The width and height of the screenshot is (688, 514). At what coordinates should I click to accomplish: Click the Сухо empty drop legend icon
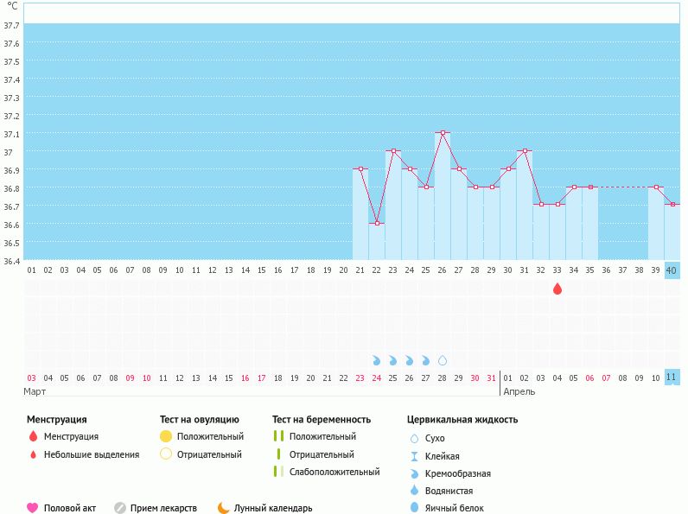pos(415,438)
